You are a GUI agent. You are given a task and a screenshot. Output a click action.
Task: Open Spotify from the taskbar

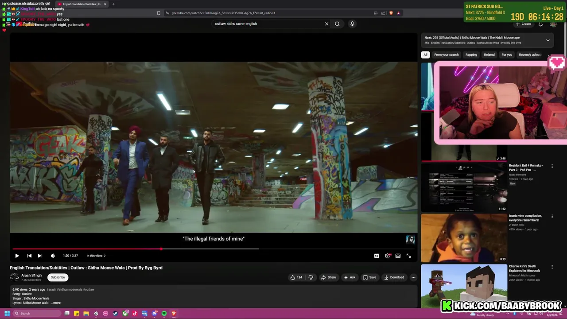click(x=164, y=314)
